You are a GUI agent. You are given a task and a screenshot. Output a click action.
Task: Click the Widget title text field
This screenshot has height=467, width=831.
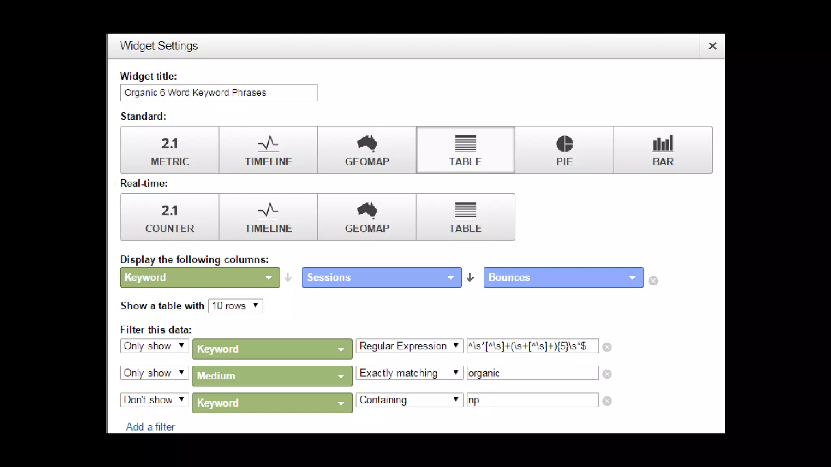point(219,92)
